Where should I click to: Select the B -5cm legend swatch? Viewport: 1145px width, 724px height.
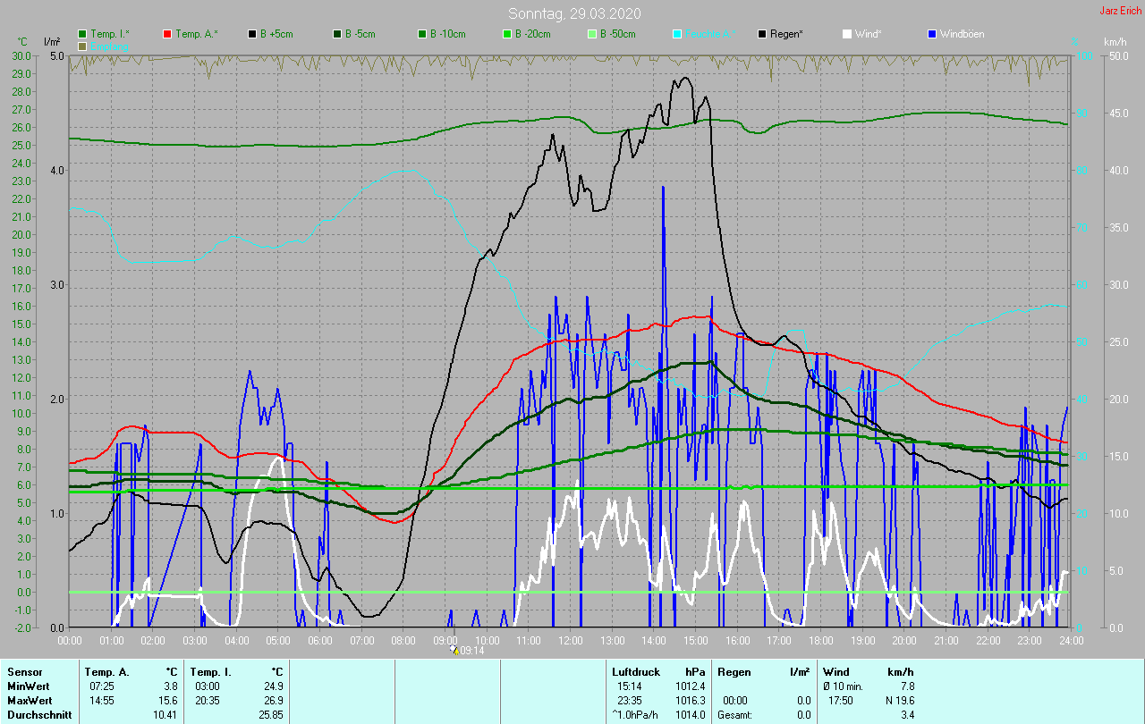(337, 34)
